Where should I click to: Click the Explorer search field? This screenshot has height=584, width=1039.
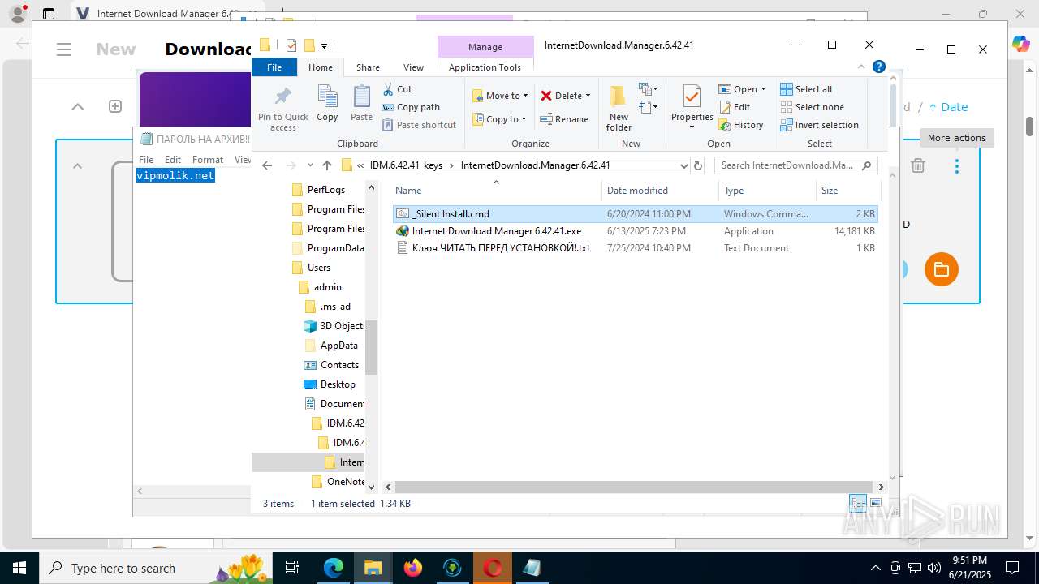tap(796, 165)
